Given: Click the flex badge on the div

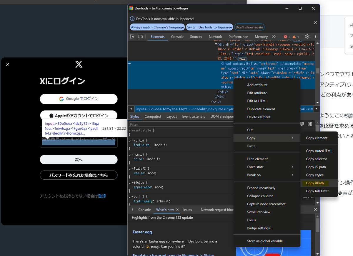Looking at the screenshot, I should coord(242,59).
